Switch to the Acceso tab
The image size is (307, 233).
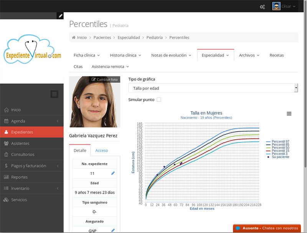click(x=102, y=150)
